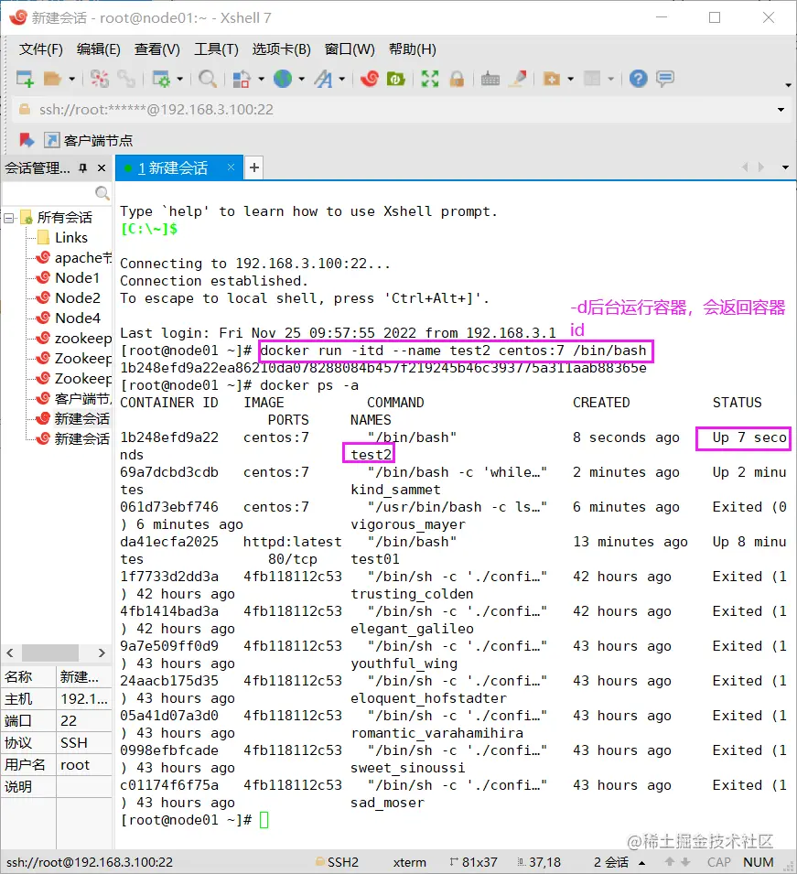
Task: Collapse the 所有会话 tree node
Action: (x=9, y=218)
